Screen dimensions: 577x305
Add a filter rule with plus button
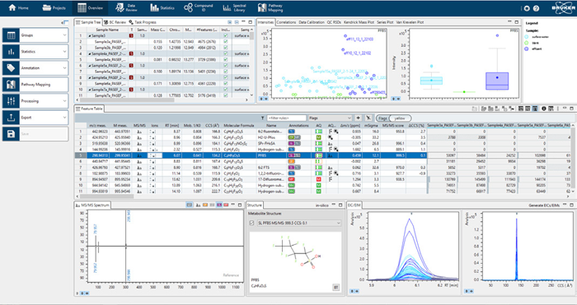[x=358, y=118]
